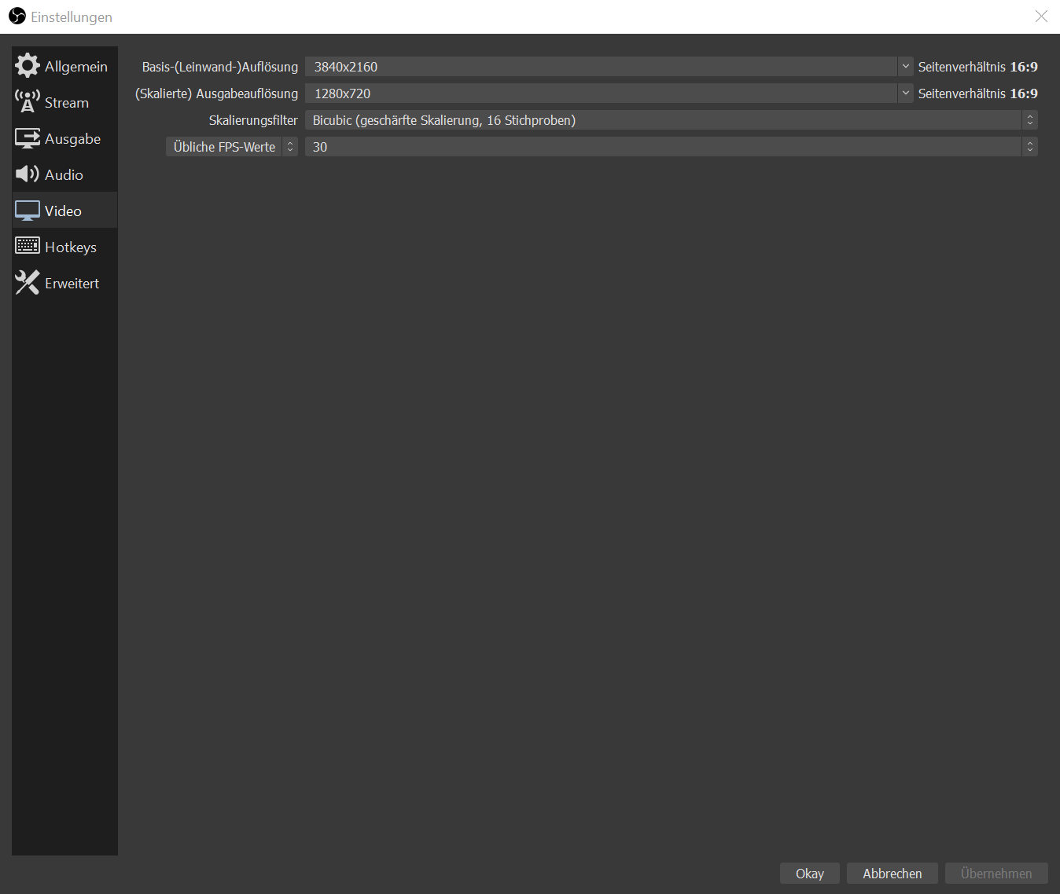Open the Ausgabe monitor icon

[28, 138]
